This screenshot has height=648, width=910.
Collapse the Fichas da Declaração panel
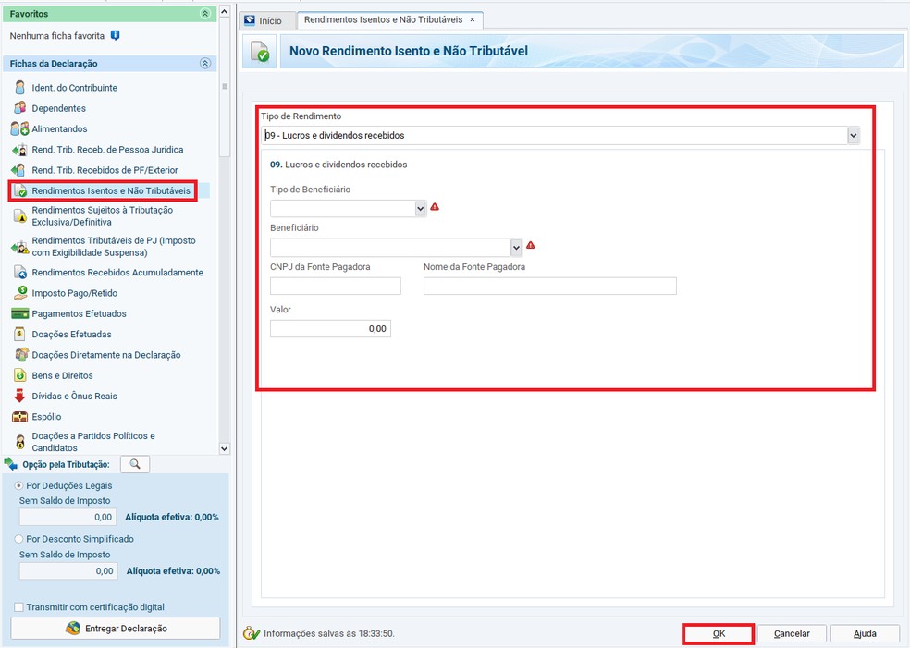tap(204, 64)
